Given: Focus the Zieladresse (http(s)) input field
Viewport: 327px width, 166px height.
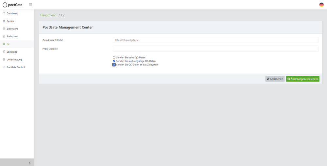Looking at the screenshot, I should point(215,40).
